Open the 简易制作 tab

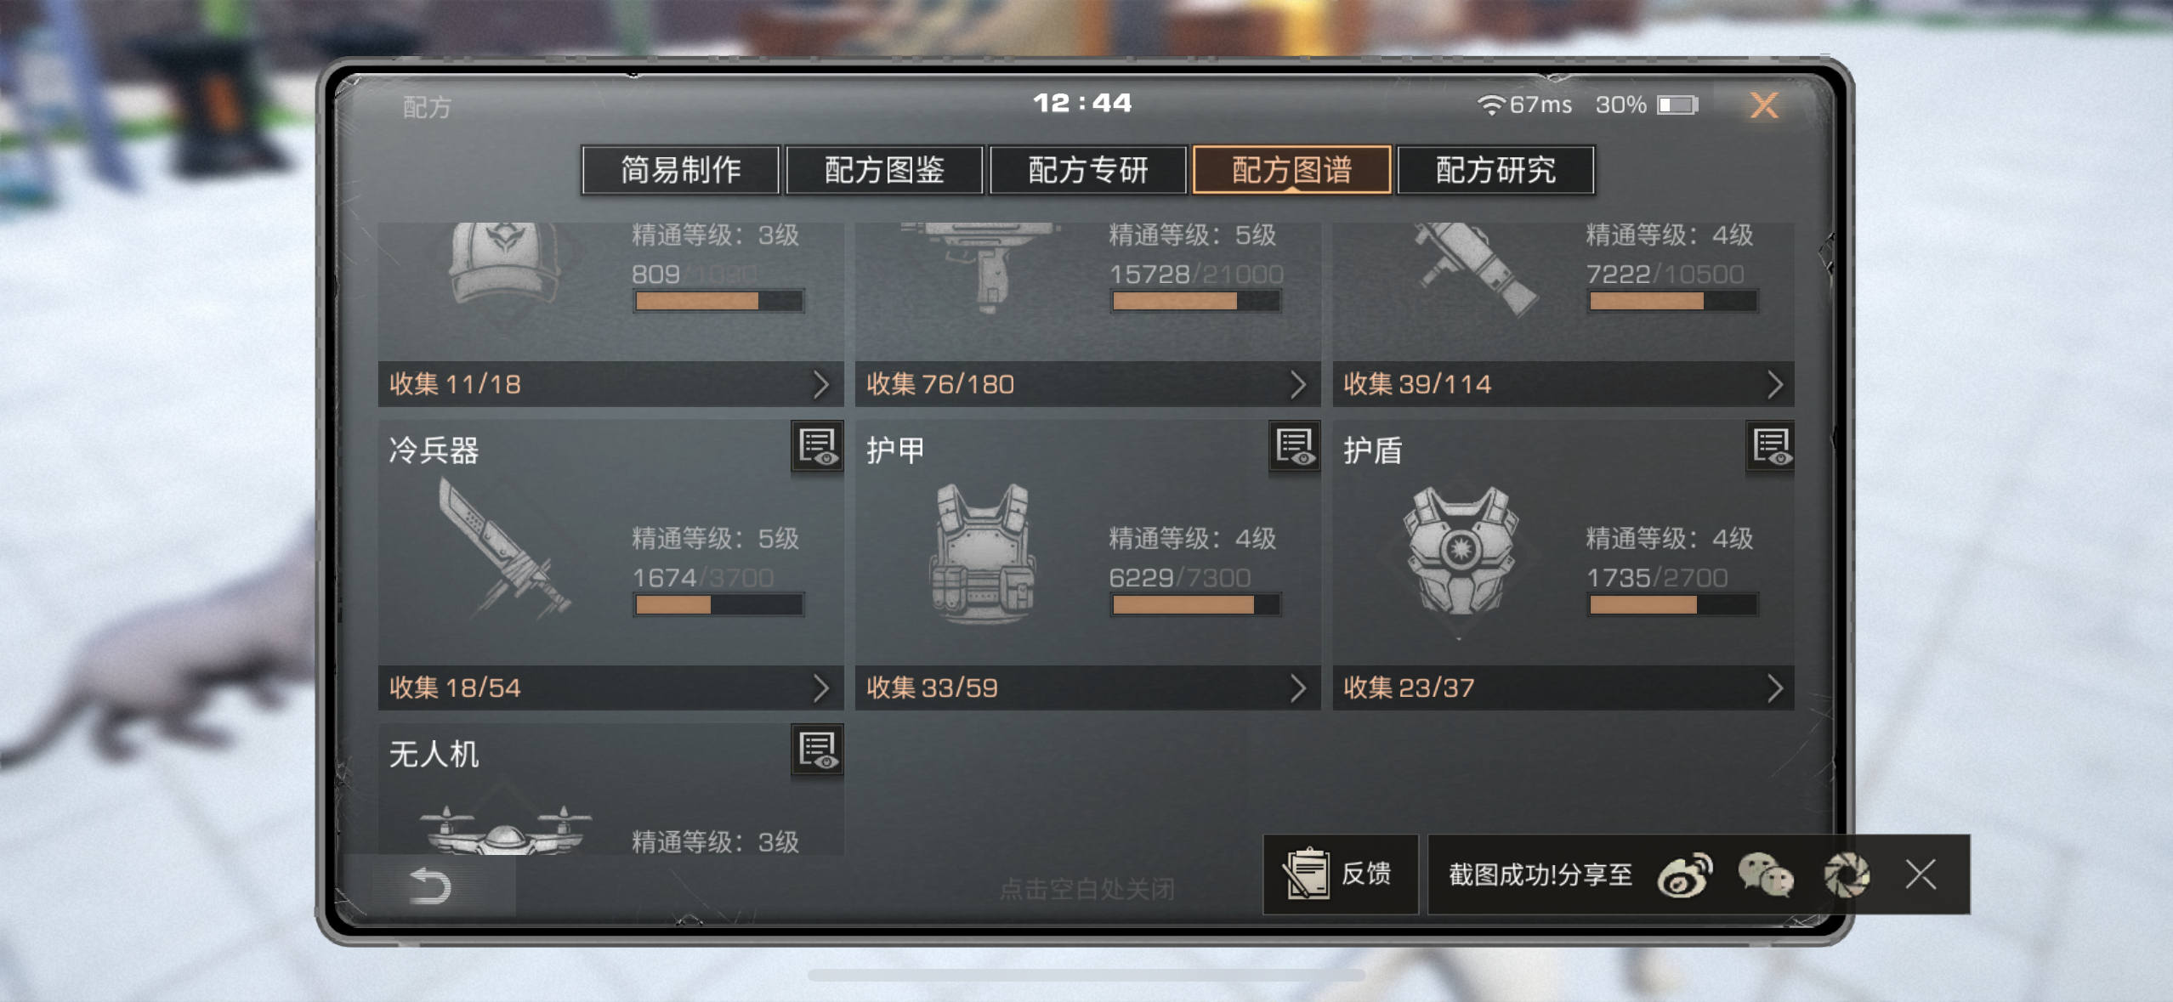[x=680, y=170]
